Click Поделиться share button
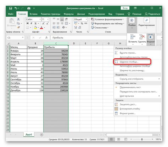168x147 pixels. point(152,14)
